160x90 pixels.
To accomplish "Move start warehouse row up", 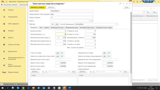I will point(43,72).
